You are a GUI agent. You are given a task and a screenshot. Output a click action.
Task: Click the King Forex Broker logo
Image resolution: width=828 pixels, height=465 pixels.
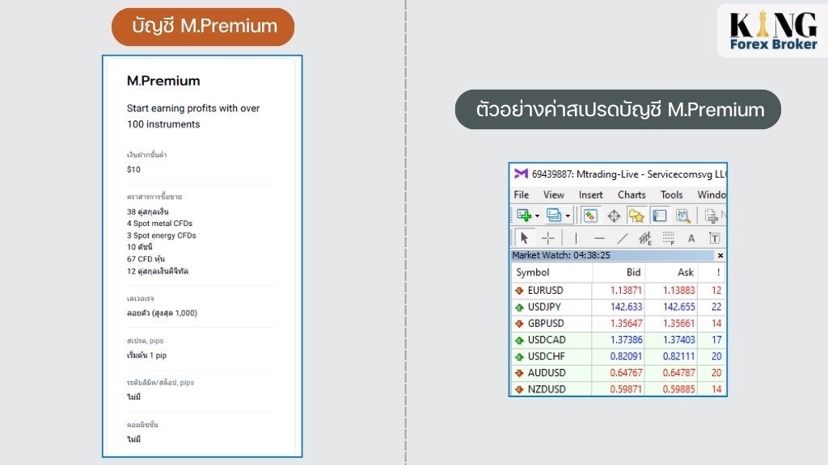point(773,31)
